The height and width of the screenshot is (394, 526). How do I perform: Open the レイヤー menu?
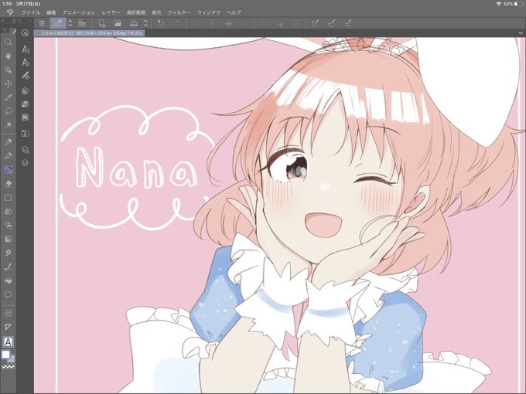click(x=111, y=12)
